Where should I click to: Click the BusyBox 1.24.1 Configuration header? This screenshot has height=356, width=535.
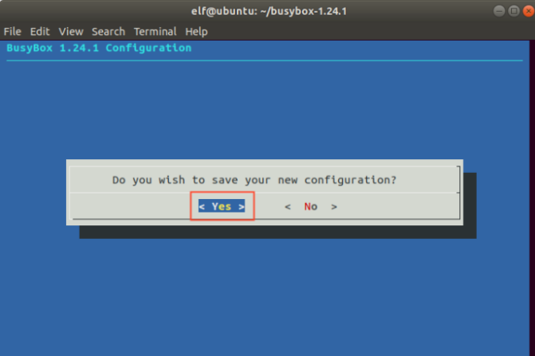coord(99,48)
